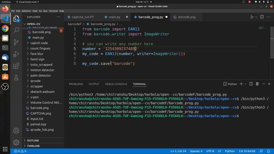
Task: Split the editor right
Action: [262, 17]
